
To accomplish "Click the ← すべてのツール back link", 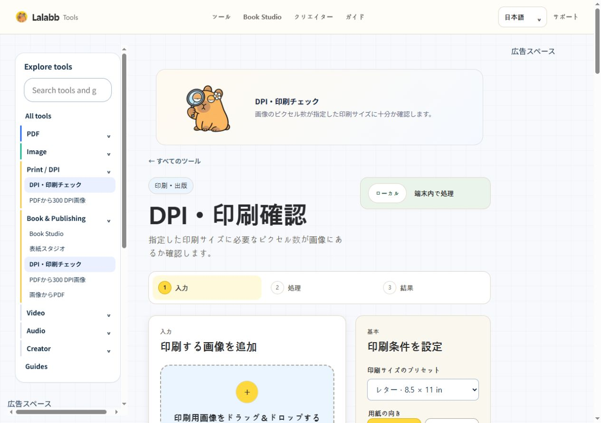I will click(174, 161).
